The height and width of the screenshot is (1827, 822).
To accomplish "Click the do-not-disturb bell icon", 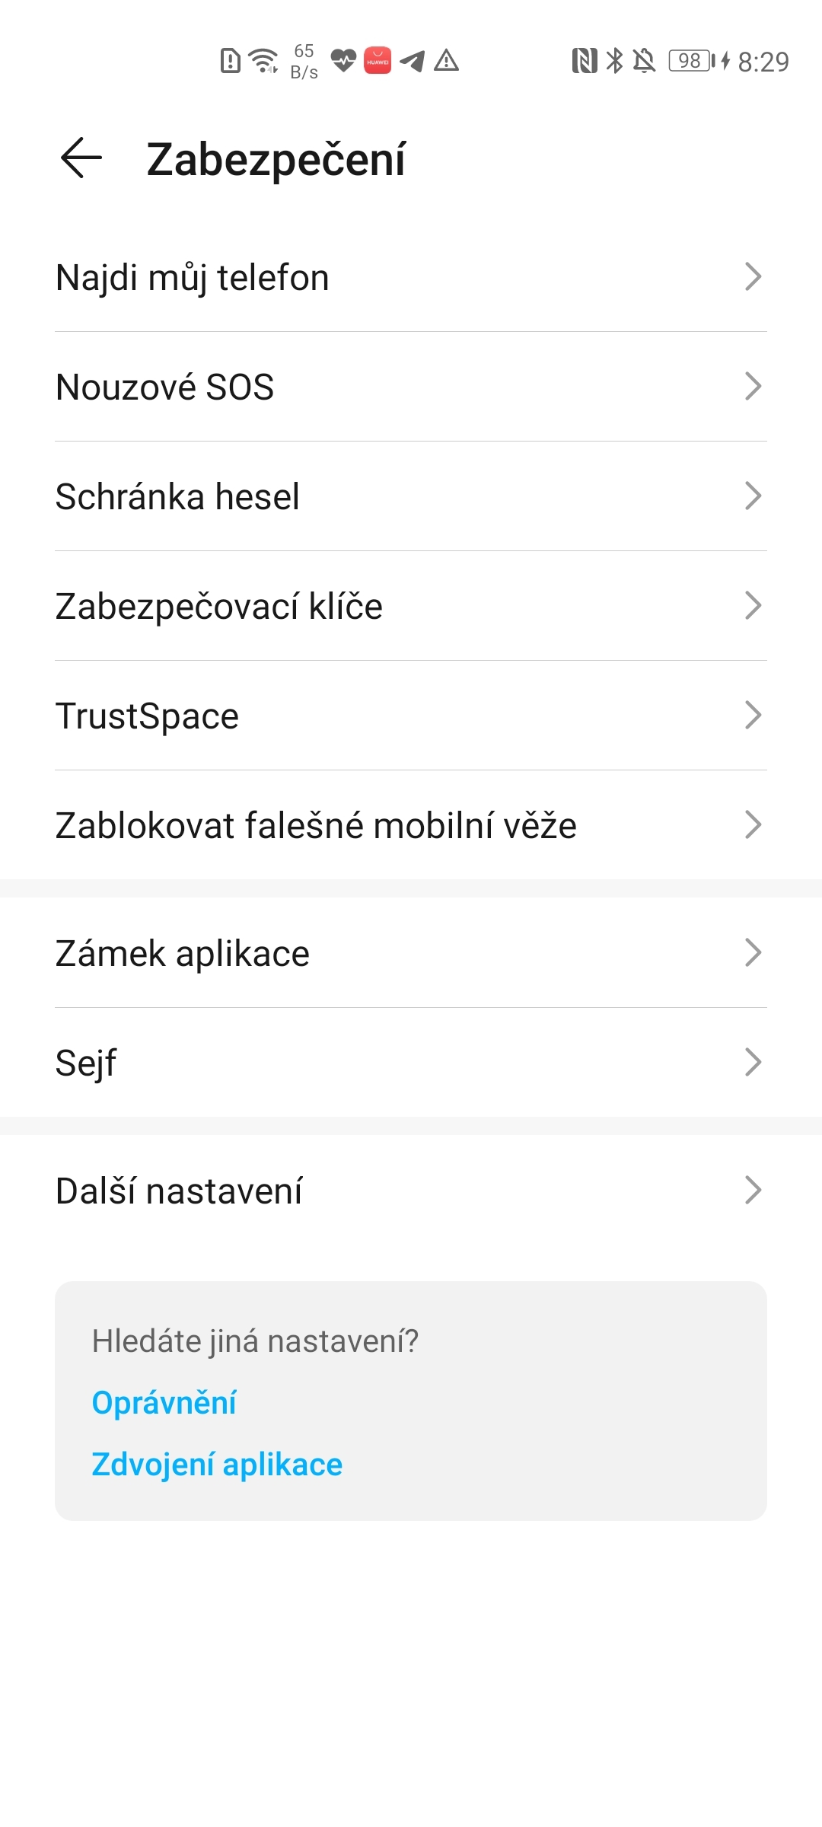I will pos(643,59).
